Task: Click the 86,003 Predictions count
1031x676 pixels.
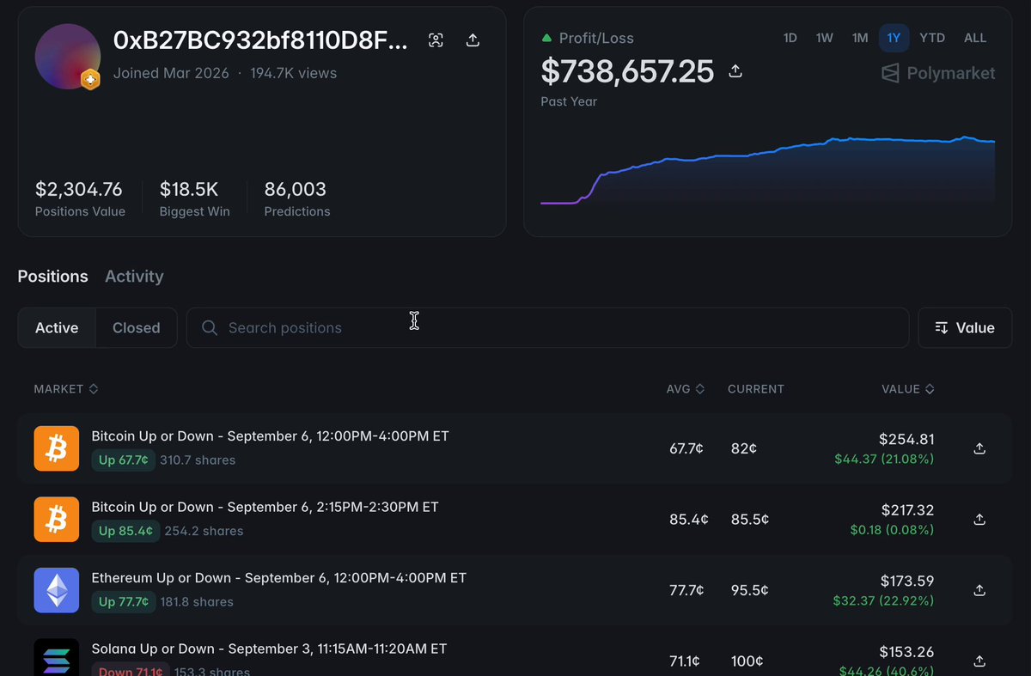Action: pyautogui.click(x=295, y=189)
